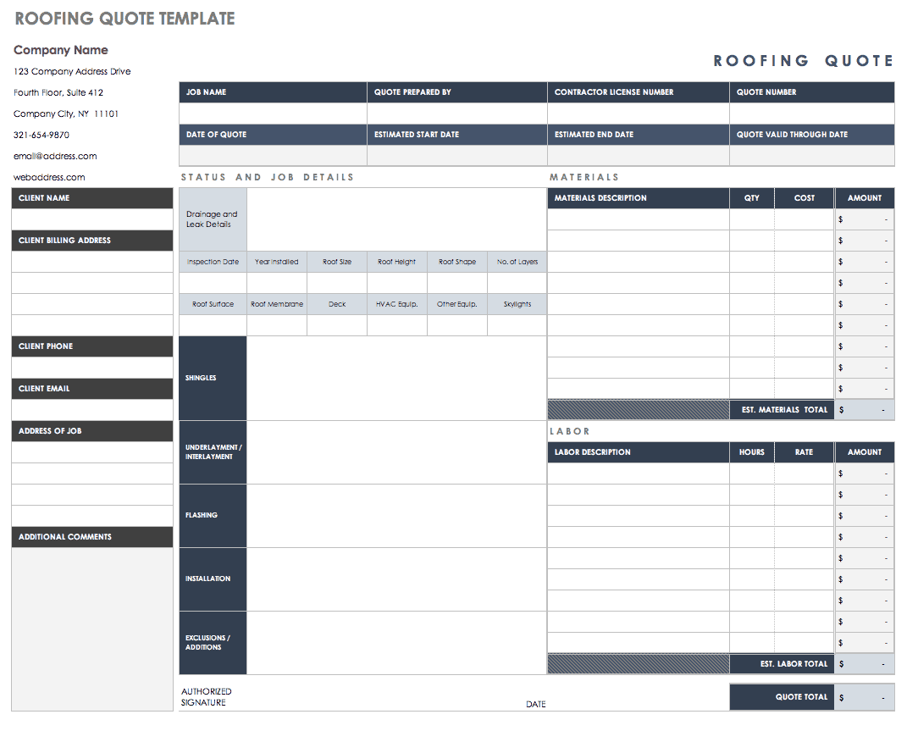Click the blank field under Client Name
This screenshot has height=731, width=907.
[92, 219]
